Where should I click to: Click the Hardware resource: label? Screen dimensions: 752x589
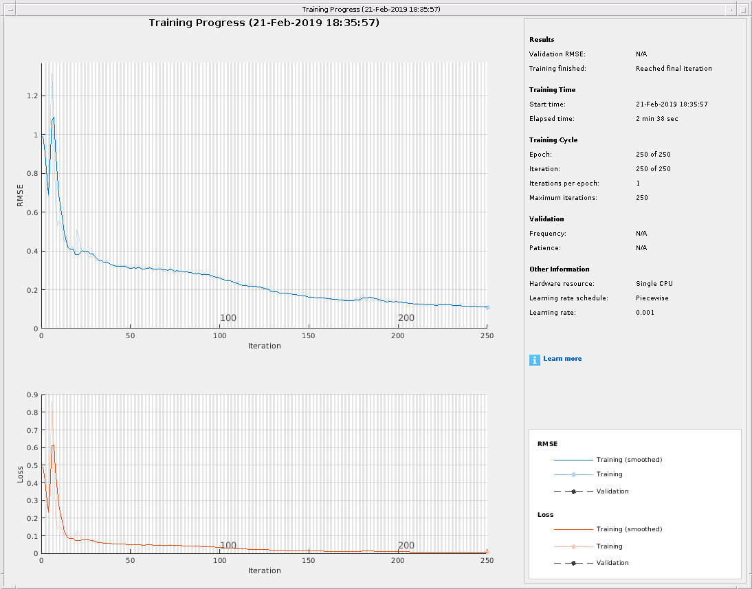tap(562, 283)
